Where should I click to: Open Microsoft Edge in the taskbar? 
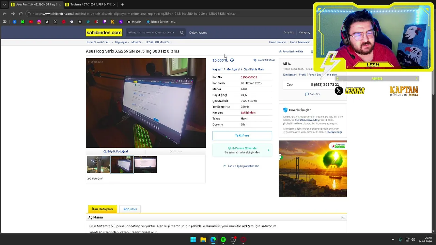pyautogui.click(x=213, y=240)
